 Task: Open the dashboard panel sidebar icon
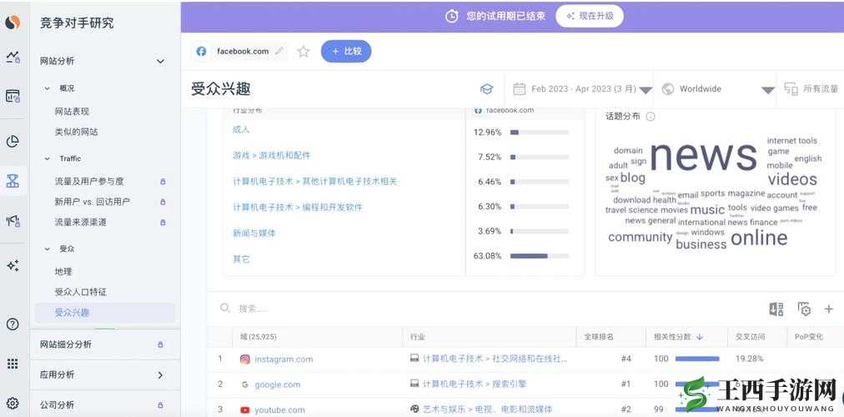click(13, 96)
